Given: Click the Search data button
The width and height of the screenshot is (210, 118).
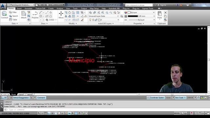Looking at the screenshot, I should click(x=13, y=16).
